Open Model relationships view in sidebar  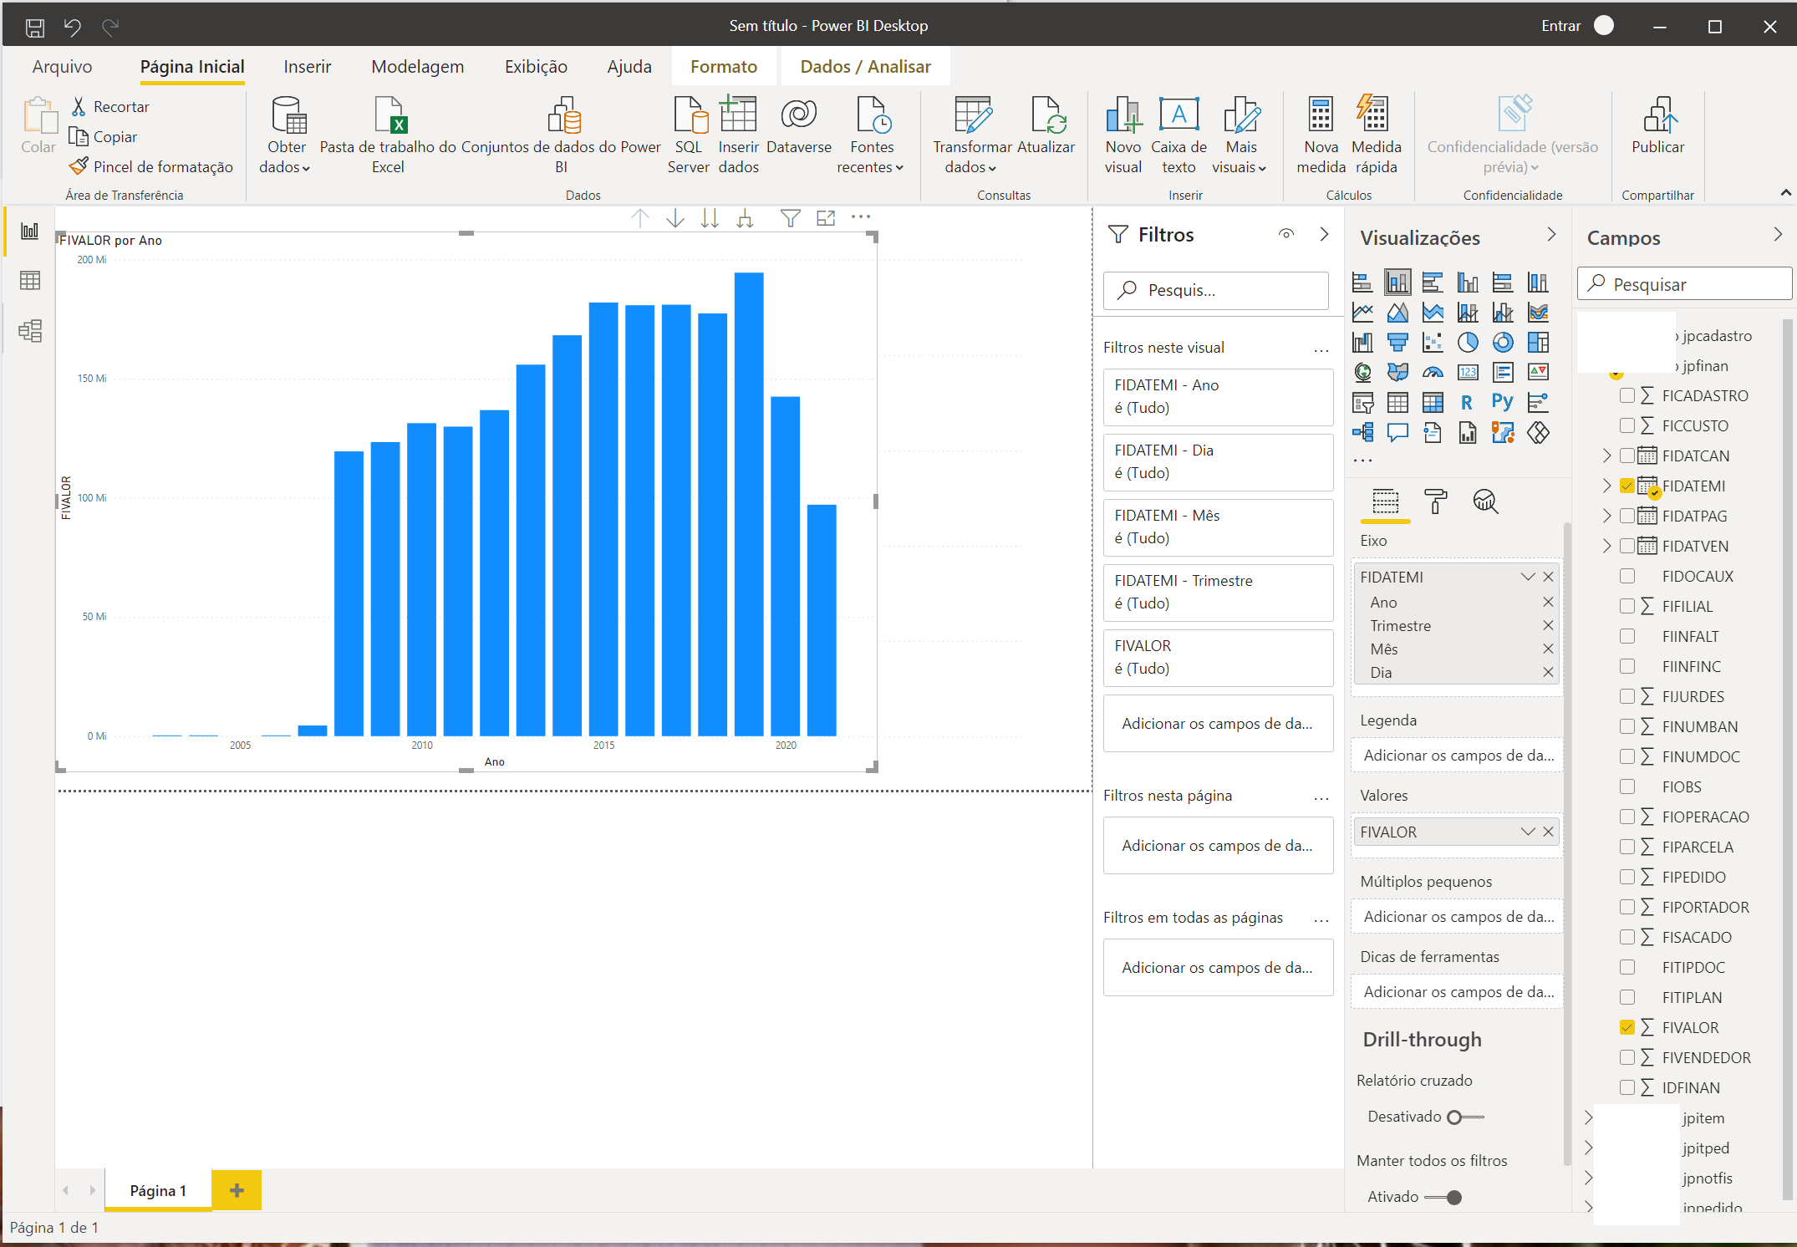pyautogui.click(x=30, y=331)
